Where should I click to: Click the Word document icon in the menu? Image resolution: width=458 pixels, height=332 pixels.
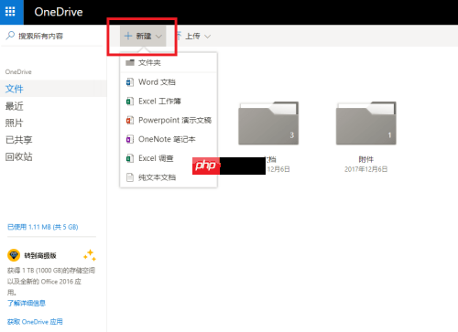point(130,82)
